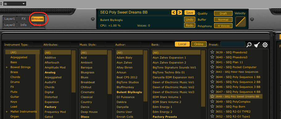
Task: Select Keys instrument type
Action: click(14, 102)
